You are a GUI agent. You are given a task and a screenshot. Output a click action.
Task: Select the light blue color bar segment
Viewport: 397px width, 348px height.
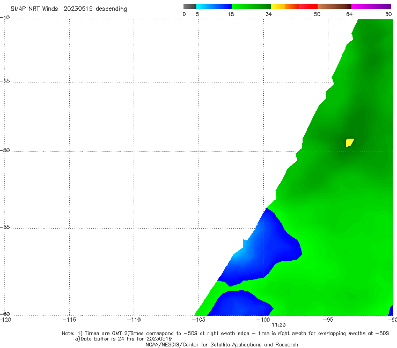tap(214, 6)
